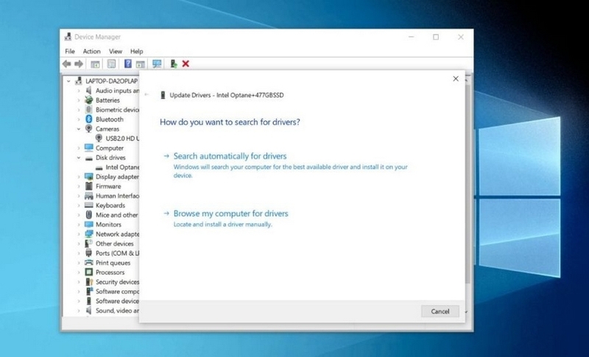Select the Firmware chip icon
Image resolution: width=589 pixels, height=357 pixels.
click(88, 185)
